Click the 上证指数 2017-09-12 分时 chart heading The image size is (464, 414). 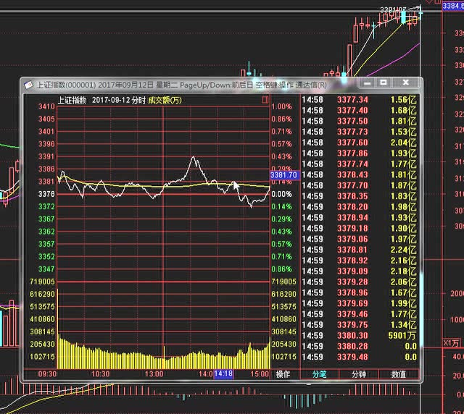click(101, 101)
